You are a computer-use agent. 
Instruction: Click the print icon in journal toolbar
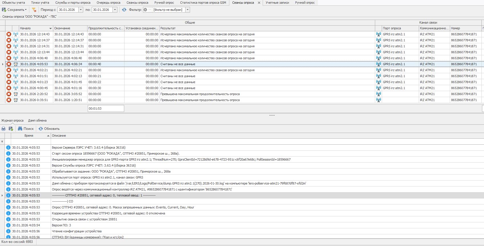tap(3, 129)
